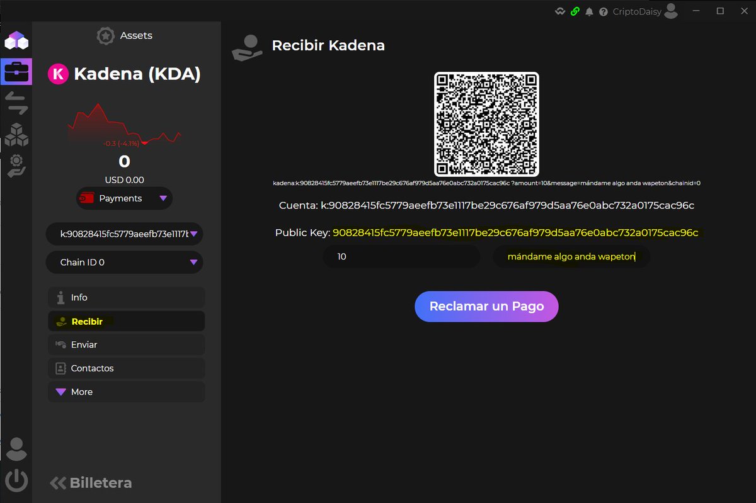Click the kadena: payment URI text
The height and width of the screenshot is (503, 756).
pos(486,183)
